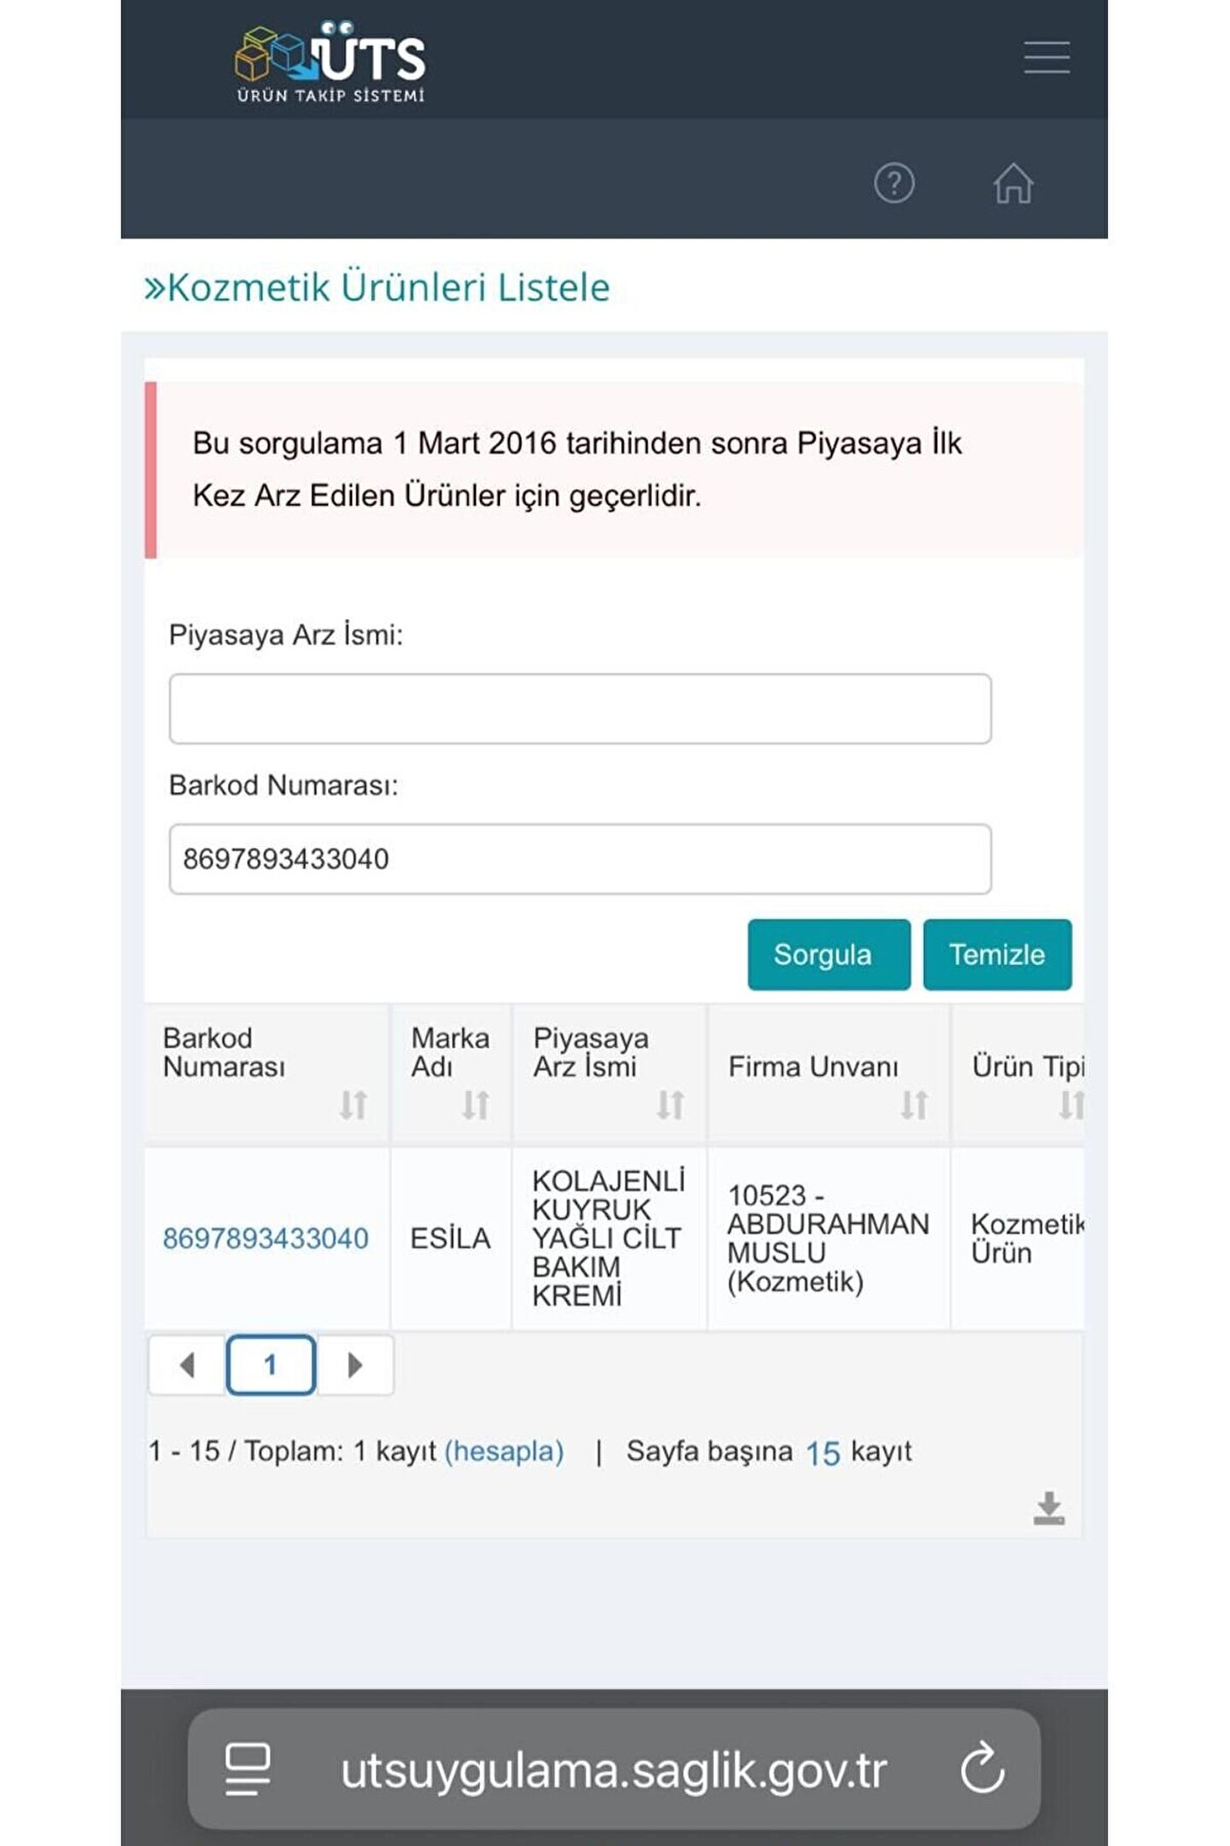Image resolution: width=1230 pixels, height=1846 pixels.
Task: Open the browser page options icon
Action: 248,1768
